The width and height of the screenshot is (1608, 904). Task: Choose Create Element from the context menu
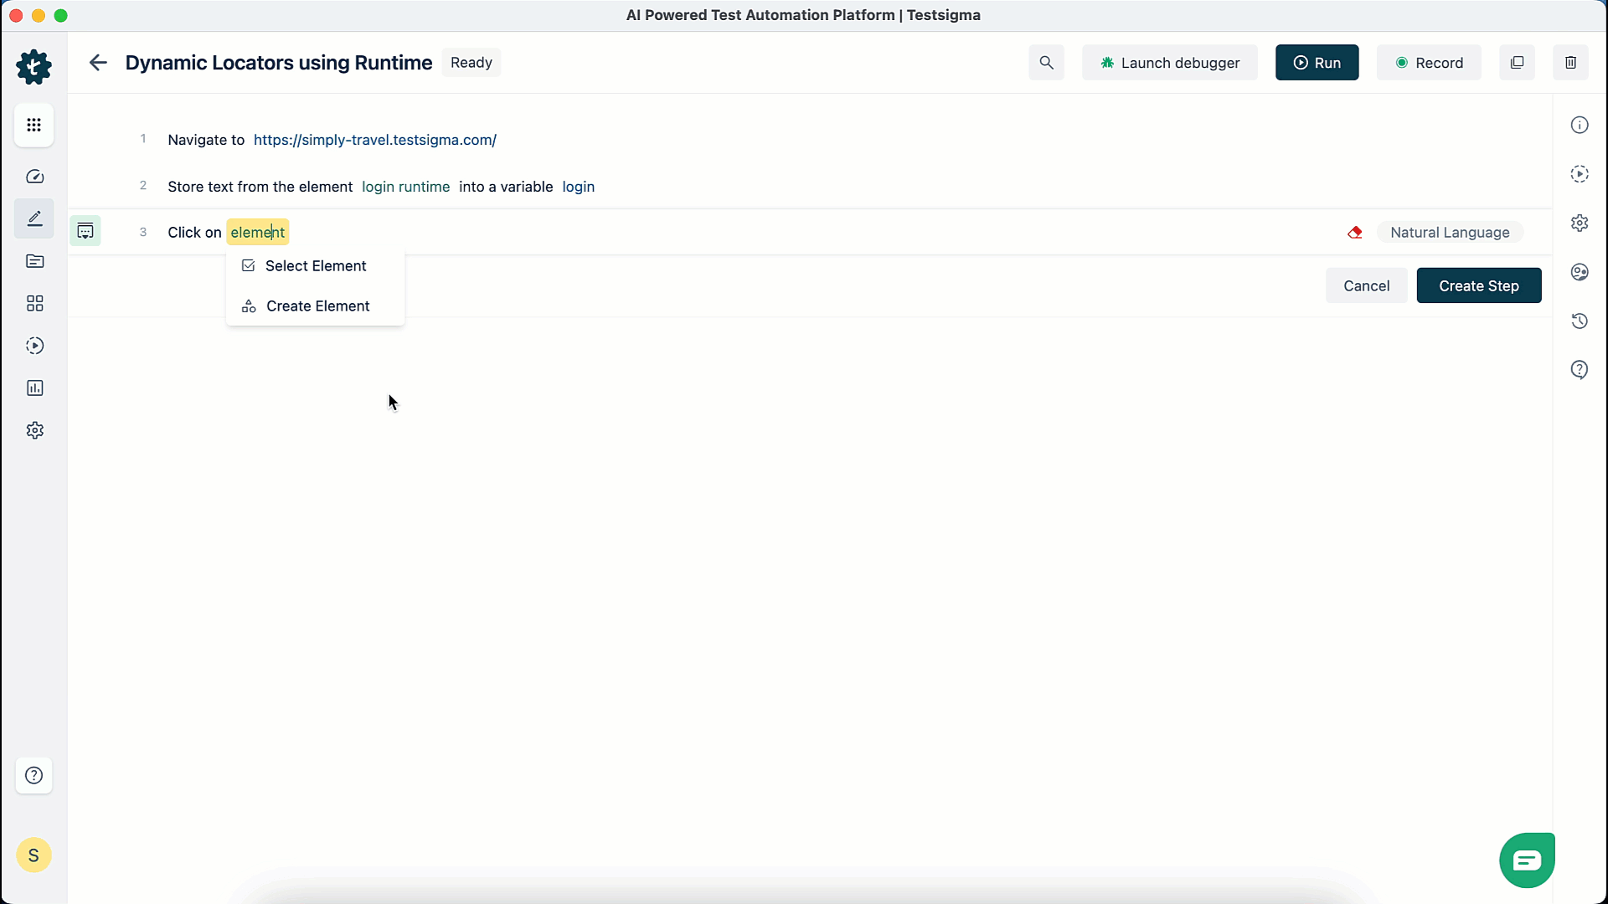318,306
